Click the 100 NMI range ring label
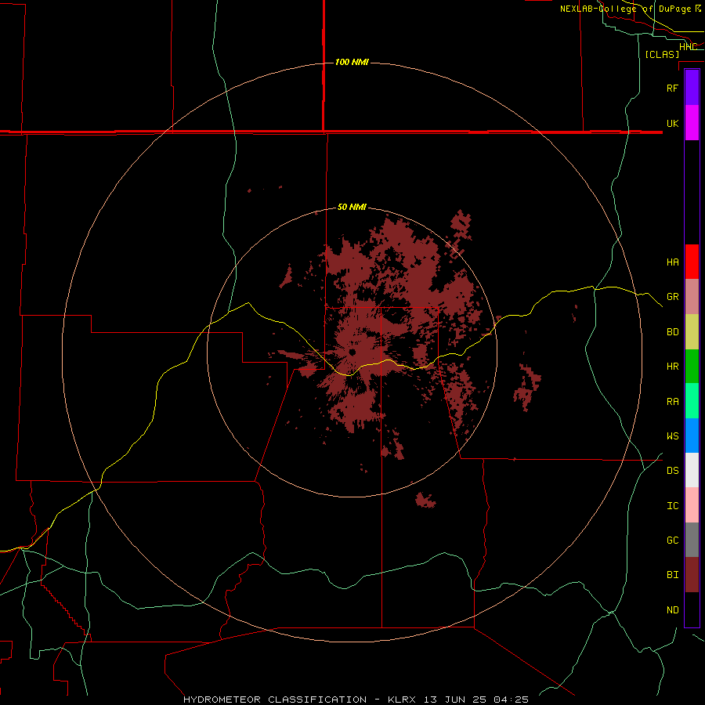The image size is (705, 705). pyautogui.click(x=352, y=62)
